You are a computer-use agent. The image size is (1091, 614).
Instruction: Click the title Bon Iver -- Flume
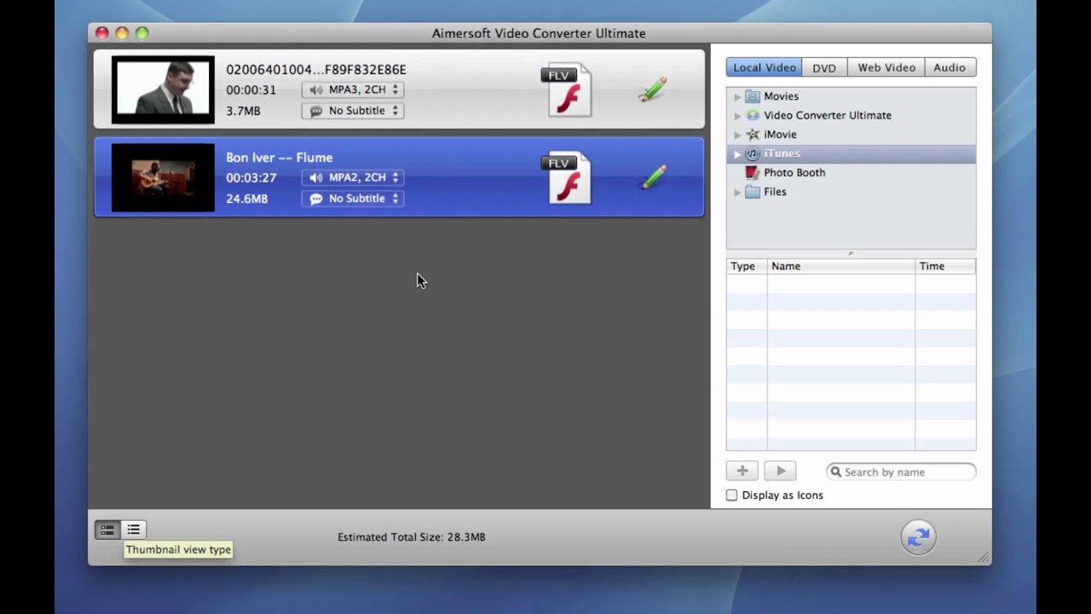tap(280, 158)
